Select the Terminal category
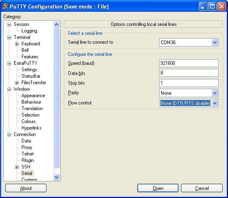 [x=22, y=37]
